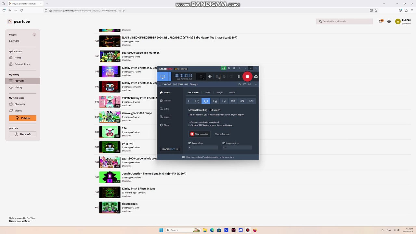Open the recording mode dropdown arrow in Bandicam
Viewport: 416px width, 234px height.
pyautogui.click(x=170, y=77)
